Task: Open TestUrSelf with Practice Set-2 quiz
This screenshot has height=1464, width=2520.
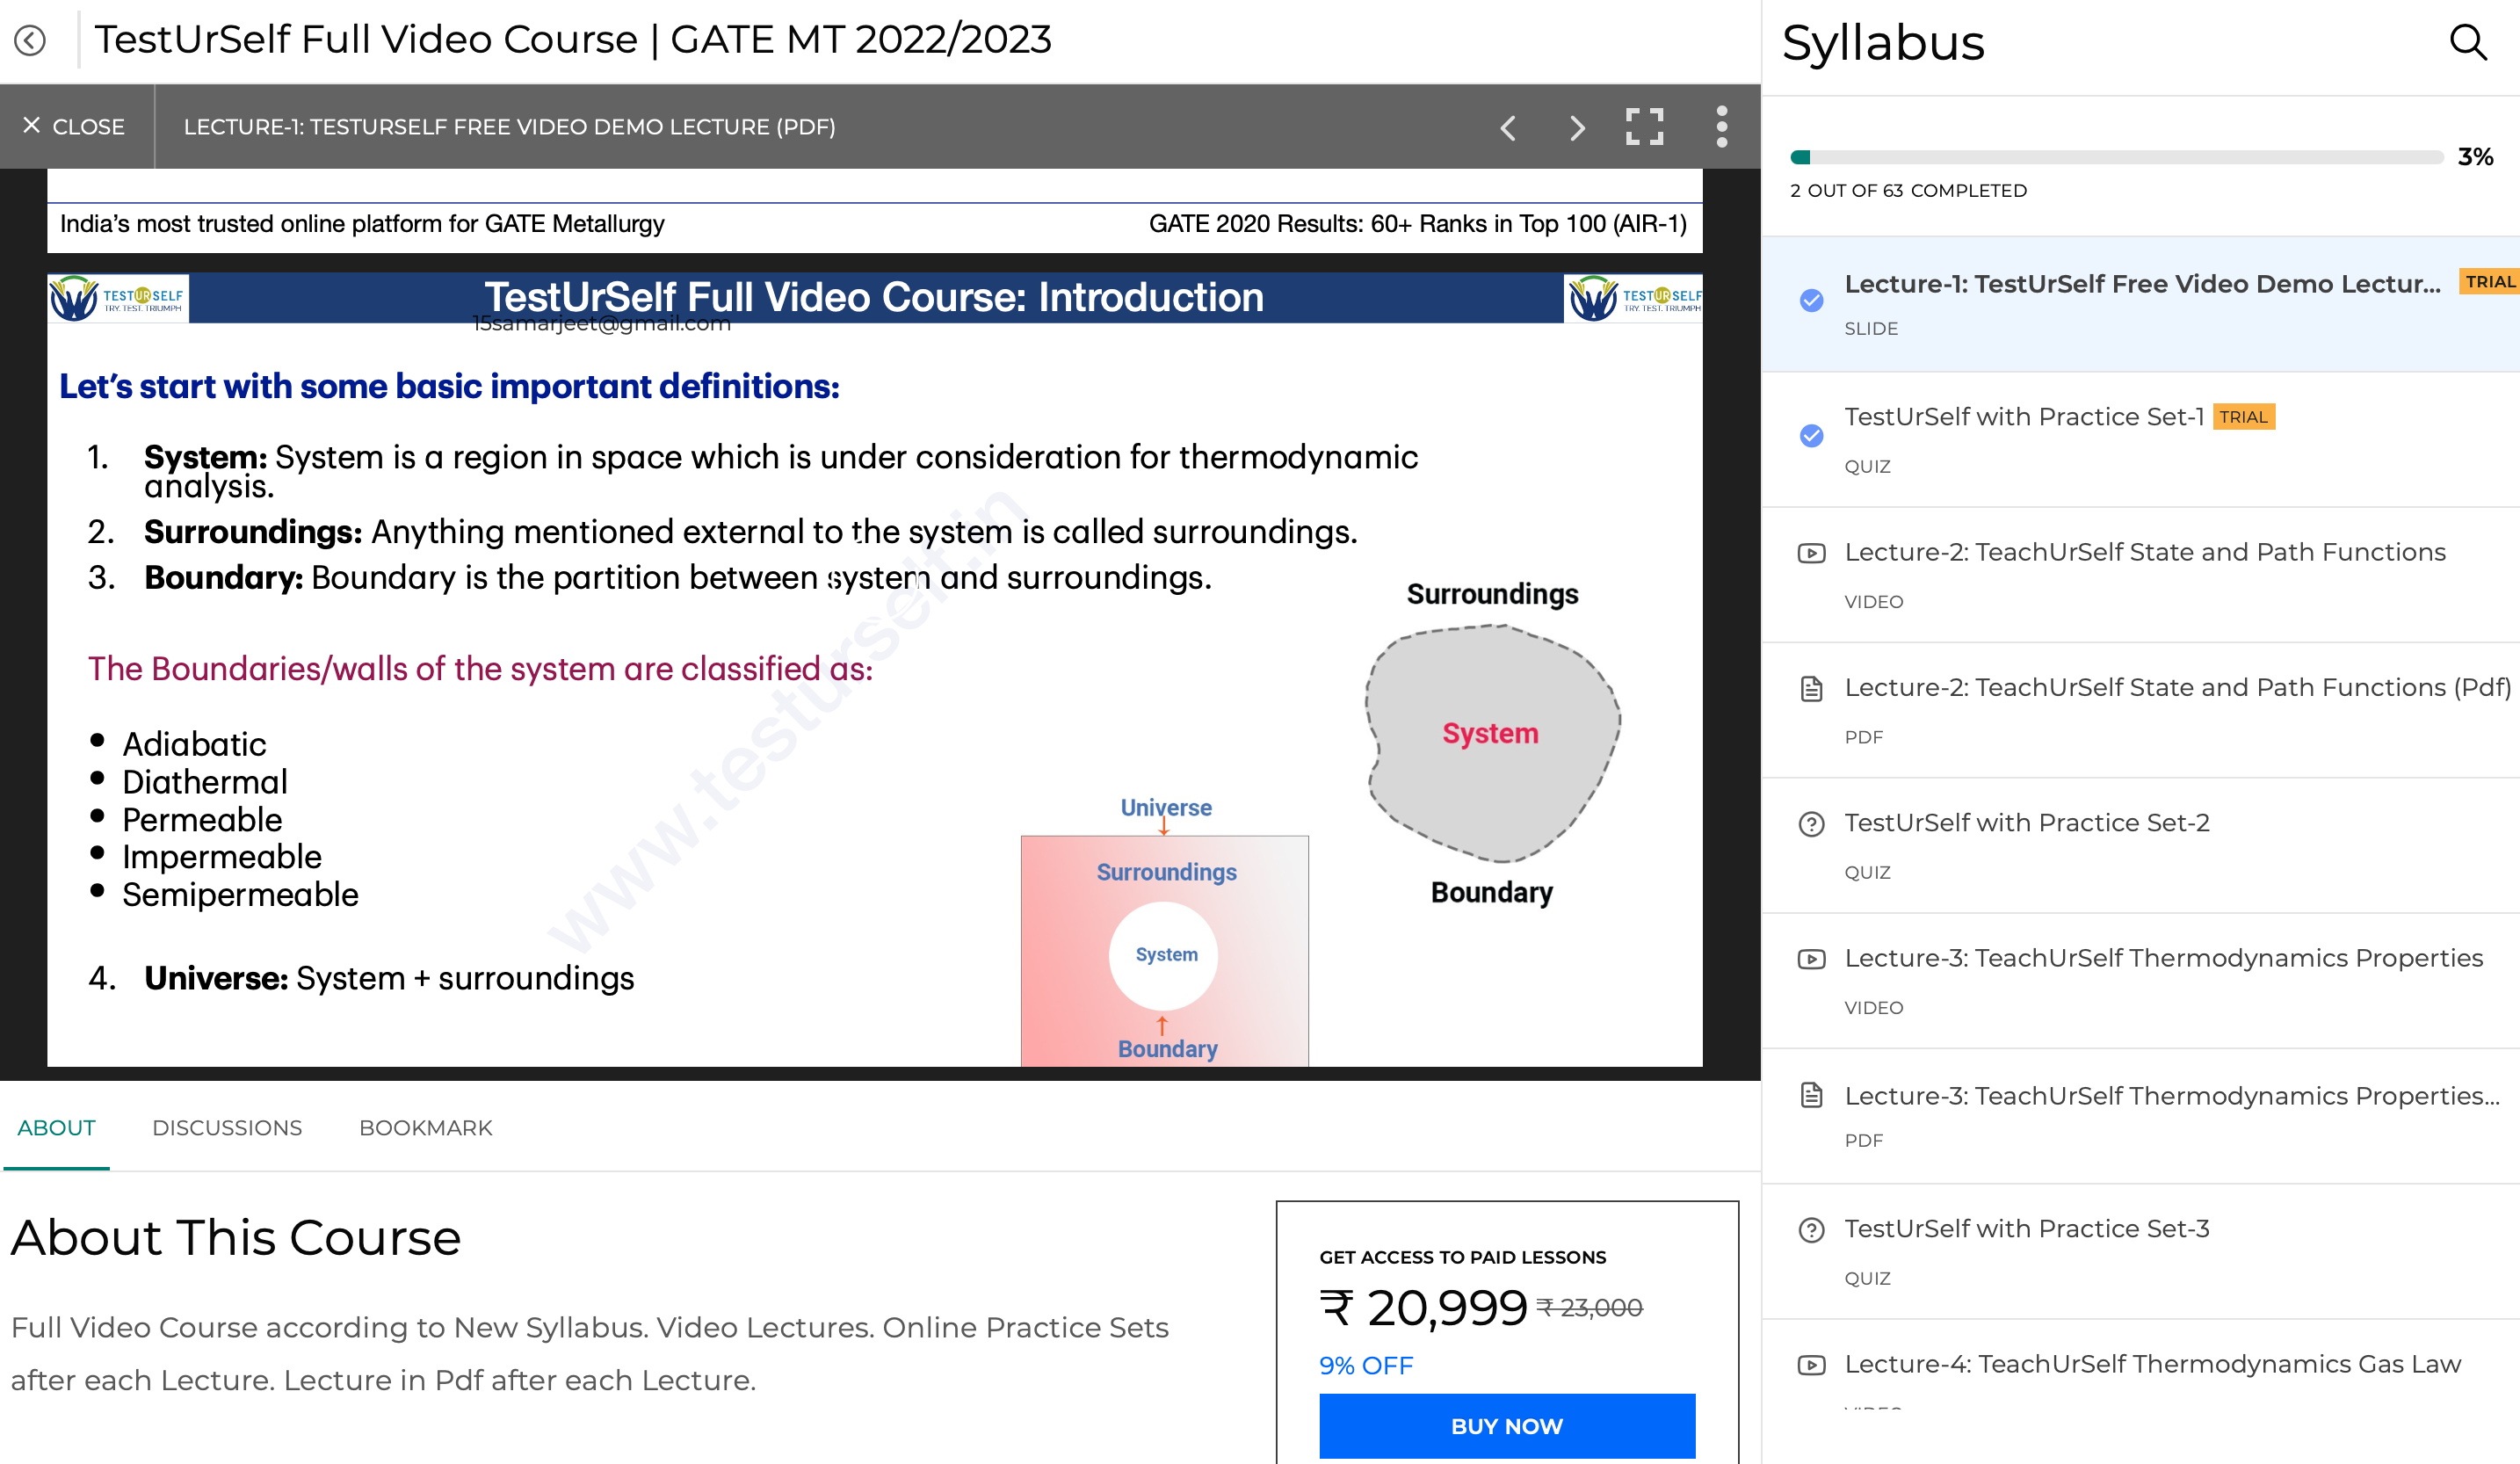Action: click(x=2141, y=846)
